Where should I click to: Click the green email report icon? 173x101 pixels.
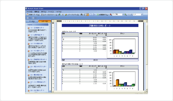tap(59, 15)
